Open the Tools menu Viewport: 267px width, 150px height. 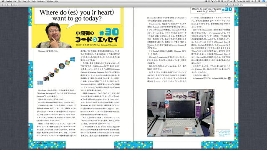(33, 1)
